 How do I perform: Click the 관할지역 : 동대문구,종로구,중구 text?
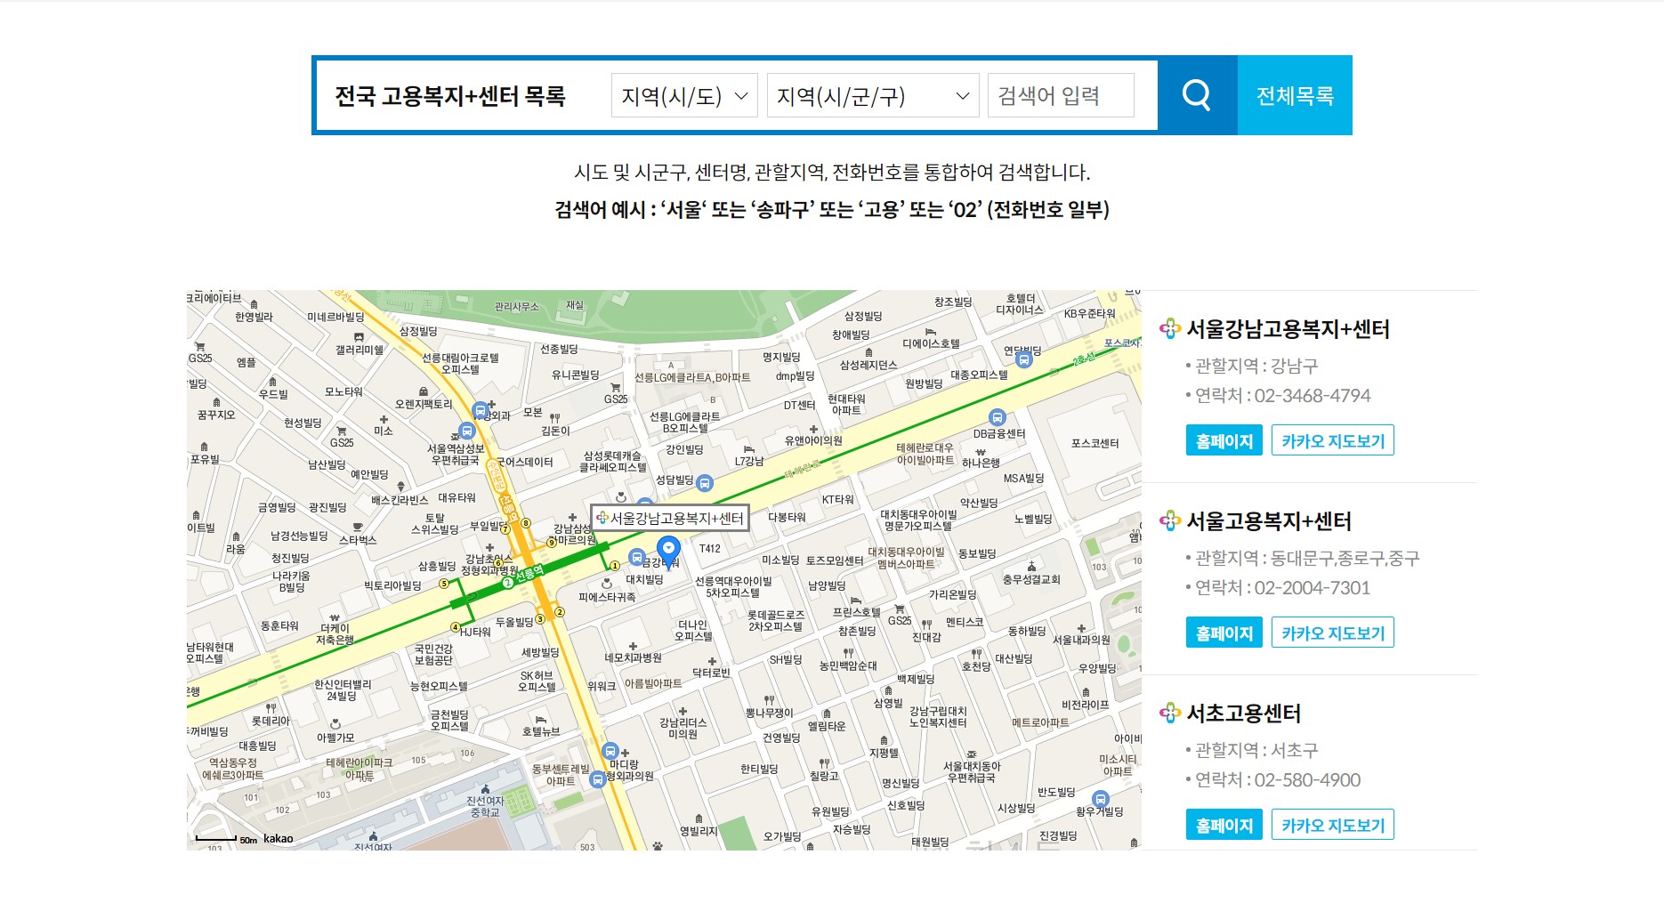(x=1307, y=558)
